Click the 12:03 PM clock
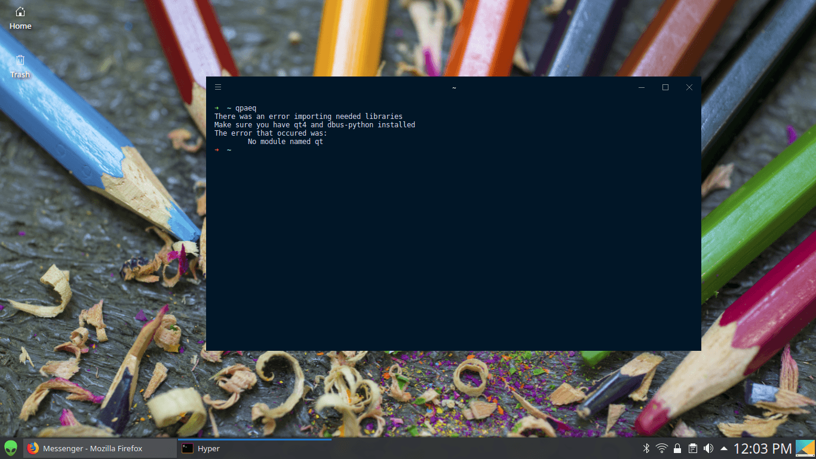The height and width of the screenshot is (459, 816). click(762, 448)
